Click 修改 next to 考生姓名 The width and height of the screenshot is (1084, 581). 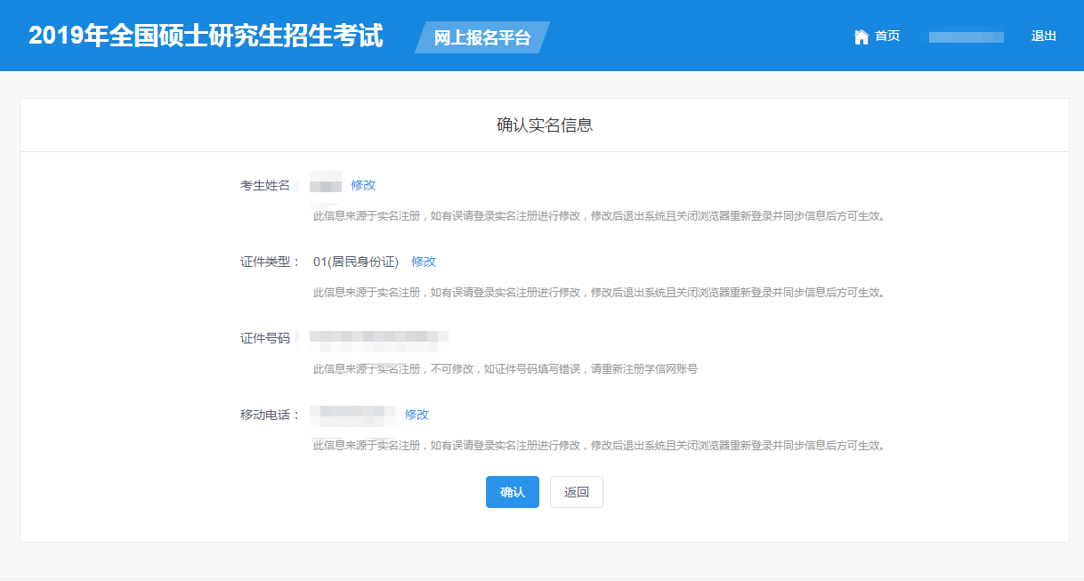coord(363,185)
